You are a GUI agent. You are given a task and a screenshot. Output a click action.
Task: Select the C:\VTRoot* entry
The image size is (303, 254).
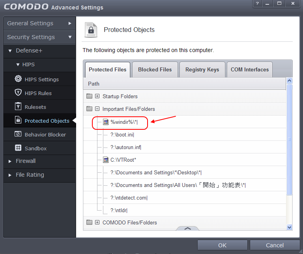click(185, 160)
